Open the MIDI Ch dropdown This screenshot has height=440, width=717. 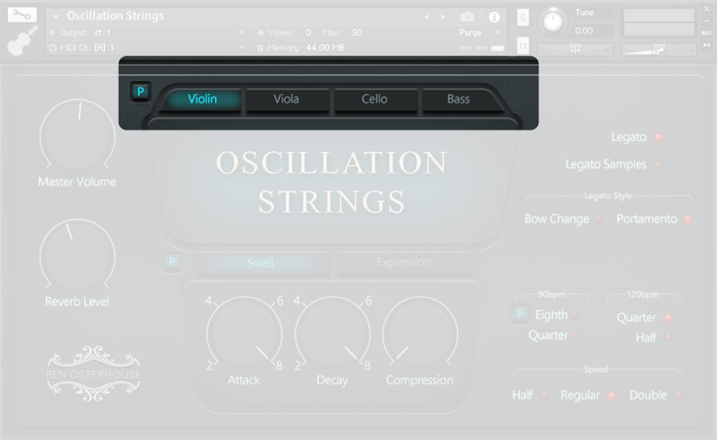coord(147,48)
